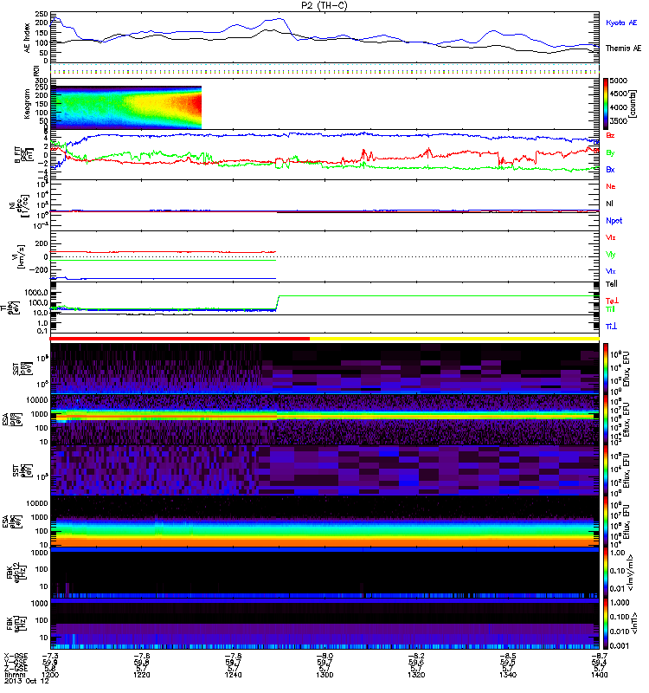Screen dimensions: 649x693
Task: Click the SST electrons Eflux color bar
Action: (605, 470)
